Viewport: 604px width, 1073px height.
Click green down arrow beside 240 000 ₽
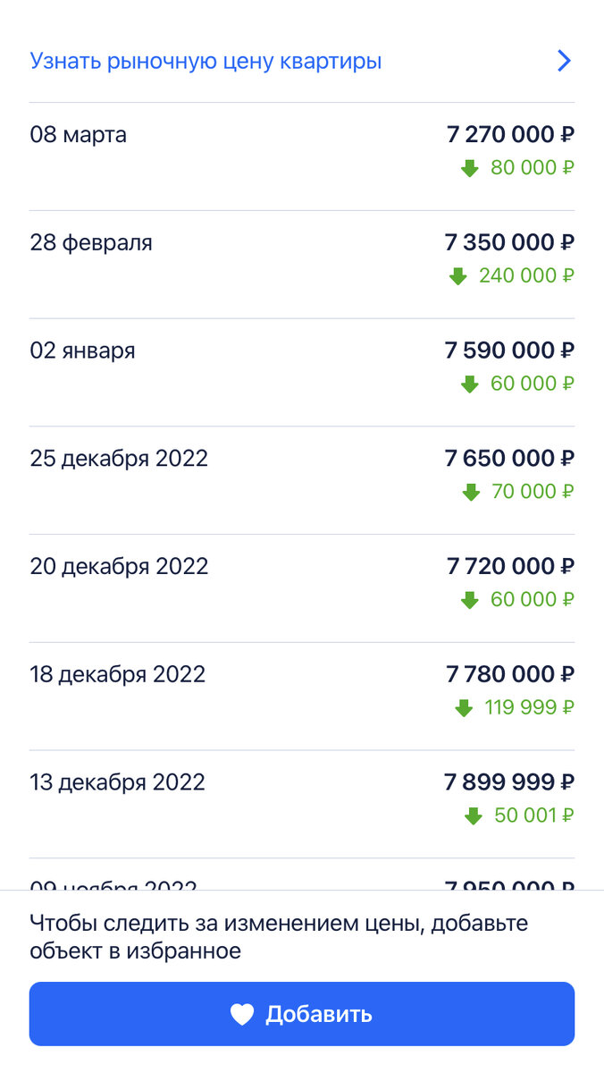tap(458, 276)
